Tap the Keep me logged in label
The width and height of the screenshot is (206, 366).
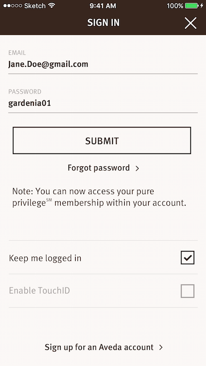click(x=45, y=258)
